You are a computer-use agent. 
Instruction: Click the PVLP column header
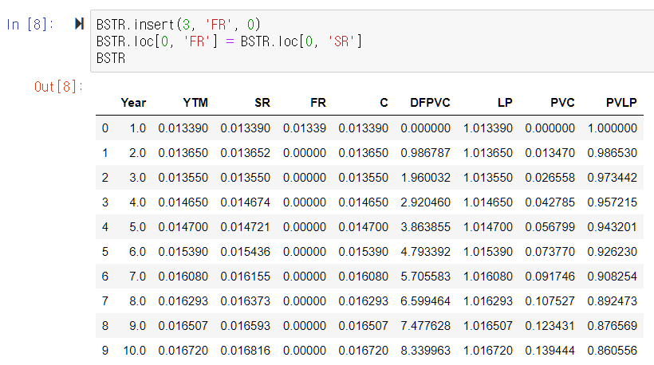click(x=621, y=103)
